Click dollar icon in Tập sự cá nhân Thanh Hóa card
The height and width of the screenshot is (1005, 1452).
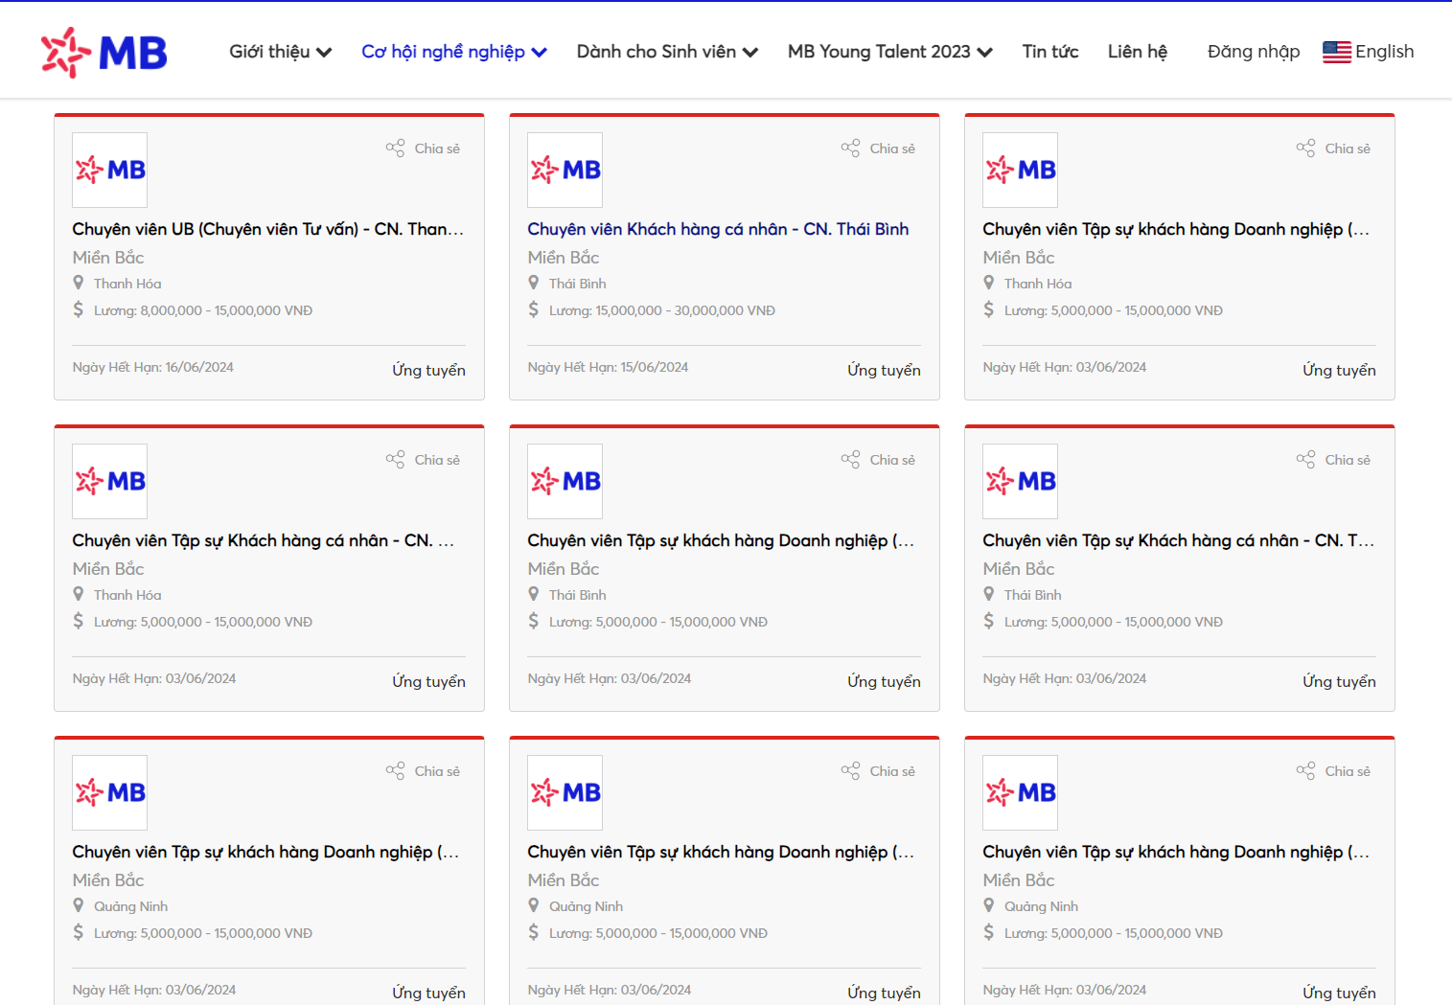pos(79,621)
